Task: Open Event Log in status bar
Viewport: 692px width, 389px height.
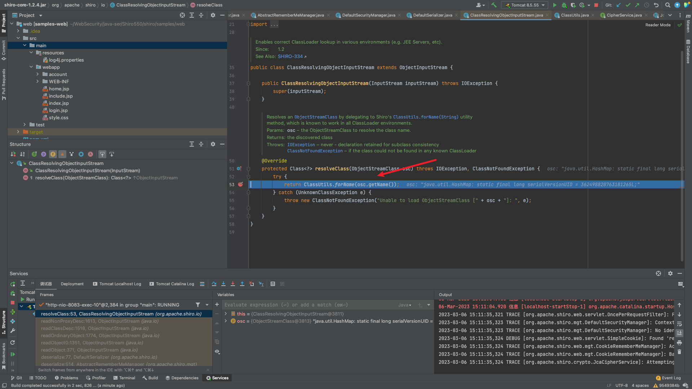Action: pos(669,378)
